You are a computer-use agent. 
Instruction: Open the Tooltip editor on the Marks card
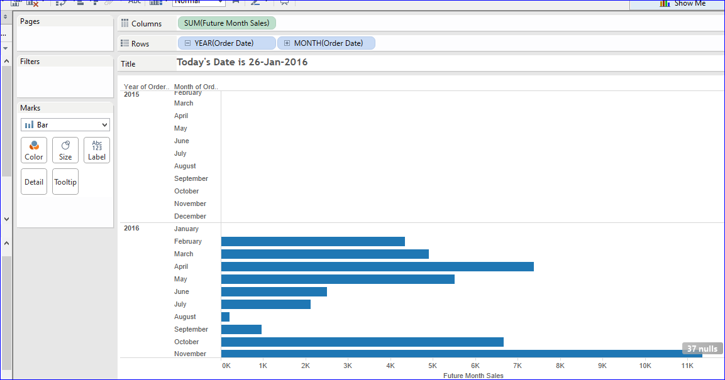65,181
